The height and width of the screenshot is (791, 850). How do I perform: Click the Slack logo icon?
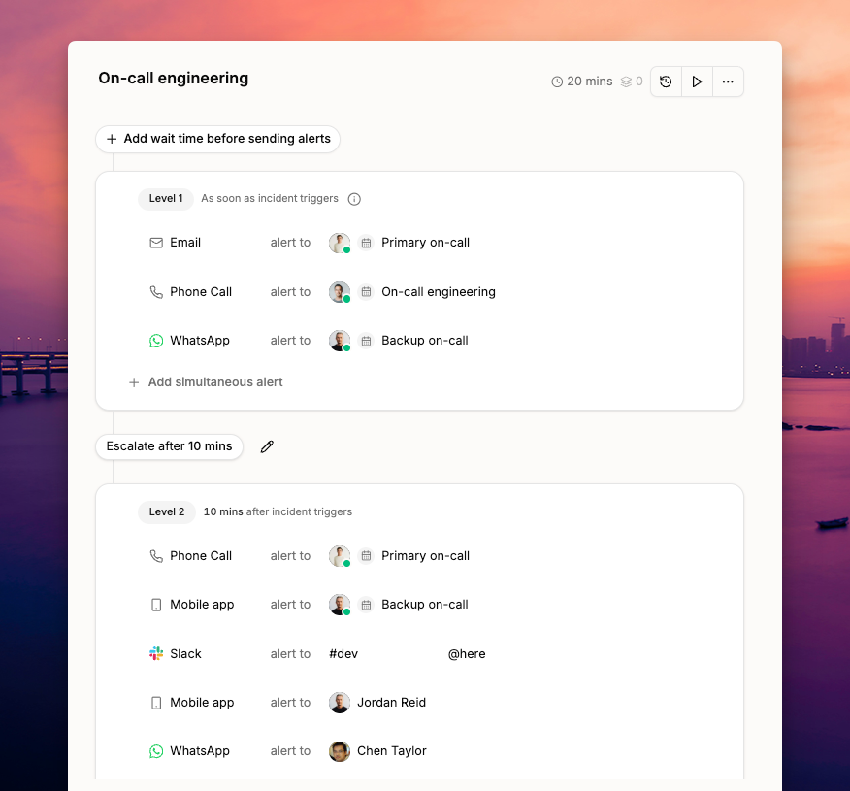(x=156, y=654)
